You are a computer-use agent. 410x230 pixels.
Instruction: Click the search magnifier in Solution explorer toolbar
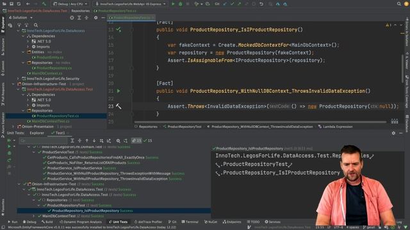pyautogui.click(x=36, y=26)
